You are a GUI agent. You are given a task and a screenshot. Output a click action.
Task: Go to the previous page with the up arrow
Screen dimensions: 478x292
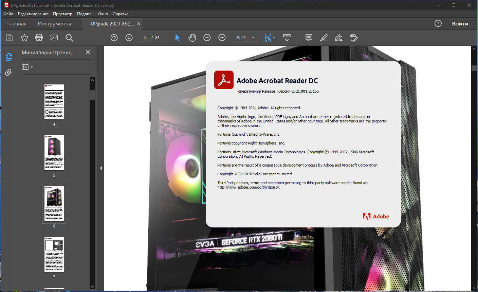(x=114, y=38)
